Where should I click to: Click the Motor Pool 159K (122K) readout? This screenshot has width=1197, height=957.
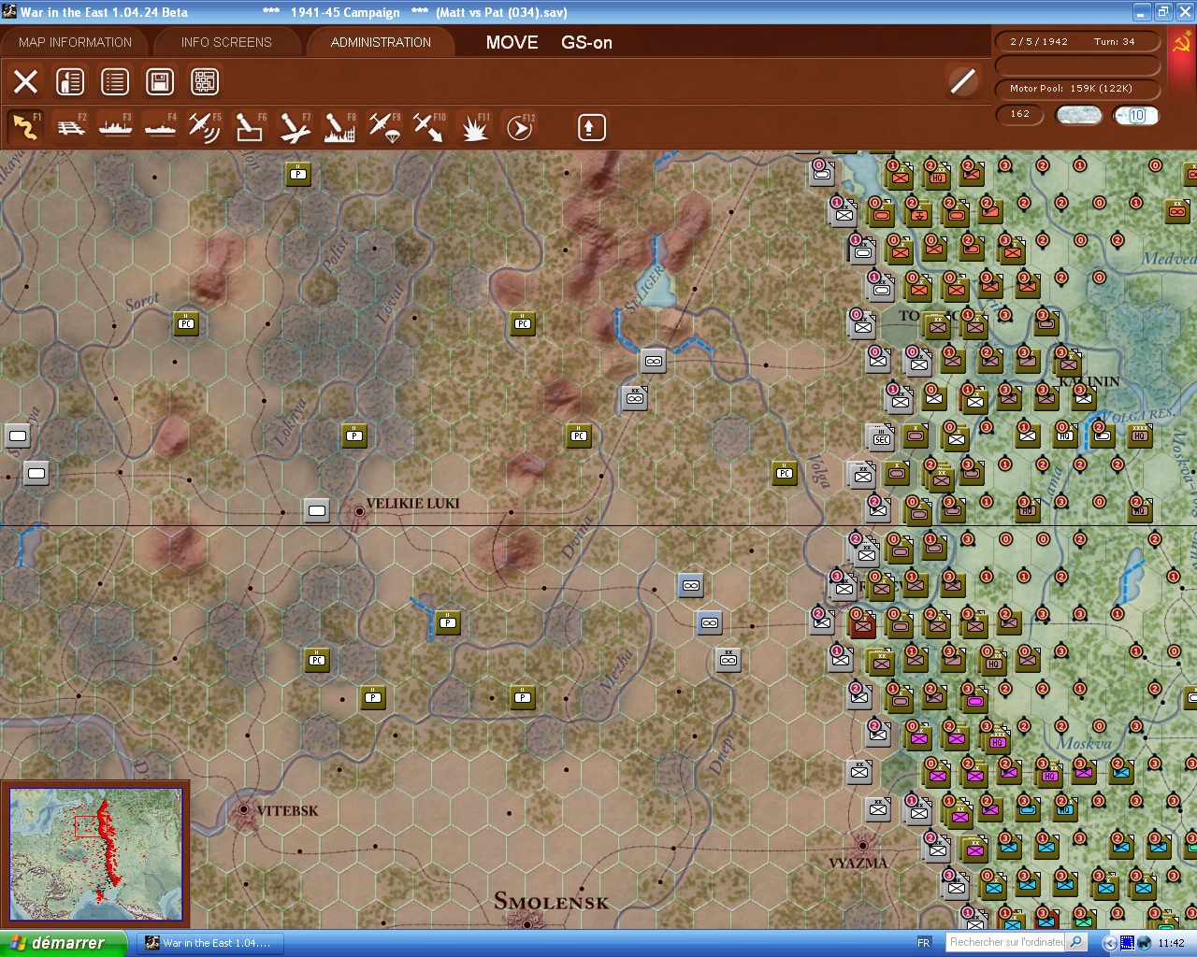point(1077,89)
